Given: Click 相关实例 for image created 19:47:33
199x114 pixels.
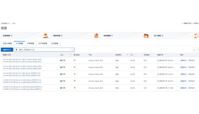Looking at the screenshot, I should pos(192,81).
